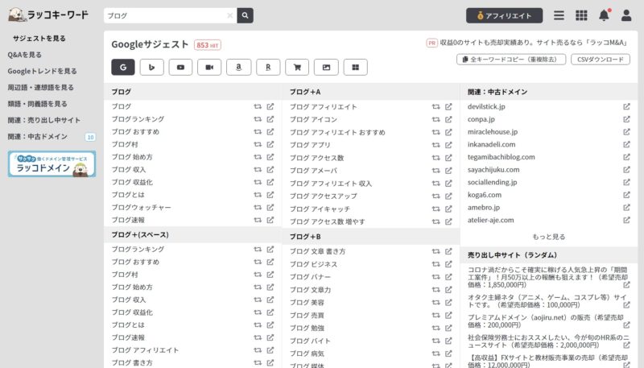Open the オタク主婦ネタ site listing
The width and height of the screenshot is (644, 368).
click(548, 300)
